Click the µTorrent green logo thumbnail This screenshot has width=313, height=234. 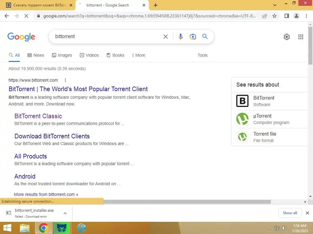[x=242, y=119]
